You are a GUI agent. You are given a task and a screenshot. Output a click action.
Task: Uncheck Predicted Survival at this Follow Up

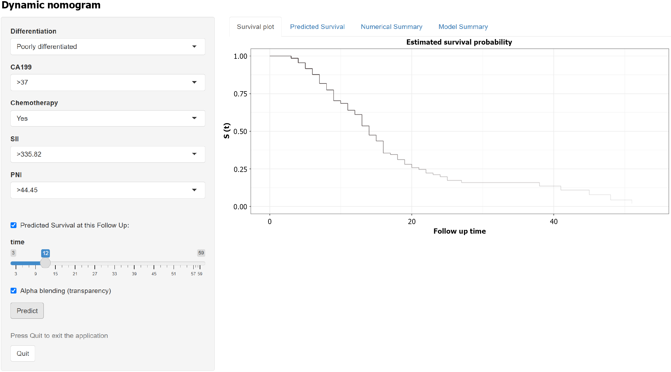14,225
